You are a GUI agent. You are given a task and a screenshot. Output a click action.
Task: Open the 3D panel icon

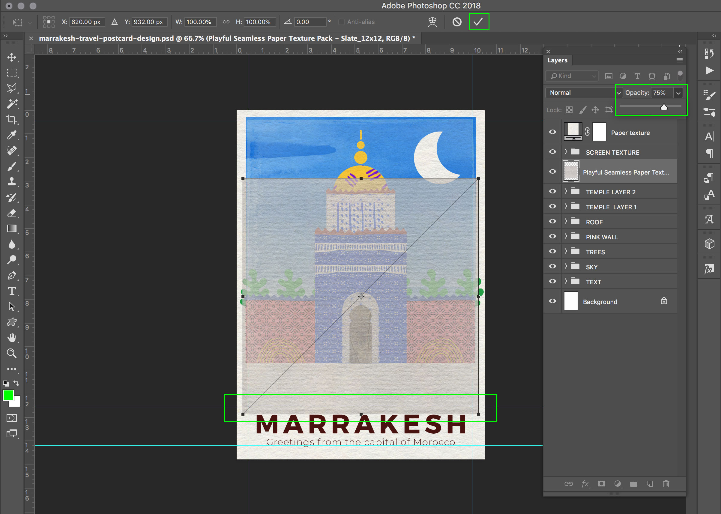(709, 244)
